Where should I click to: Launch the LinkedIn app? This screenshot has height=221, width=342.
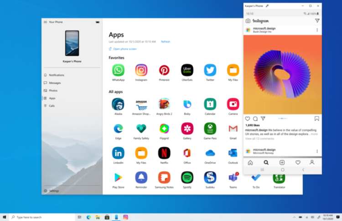click(x=118, y=153)
